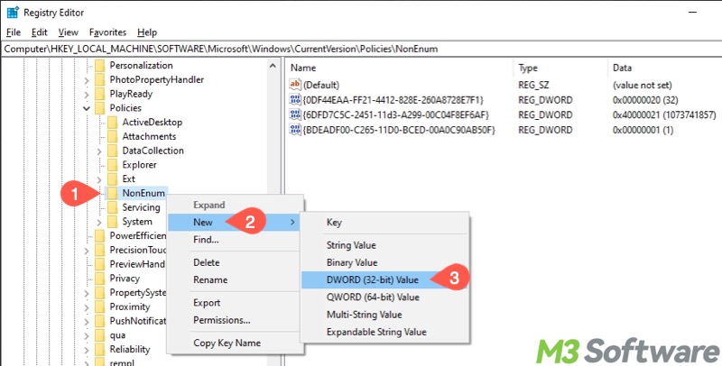Open the Help menu
This screenshot has width=722, height=366.
tap(147, 32)
